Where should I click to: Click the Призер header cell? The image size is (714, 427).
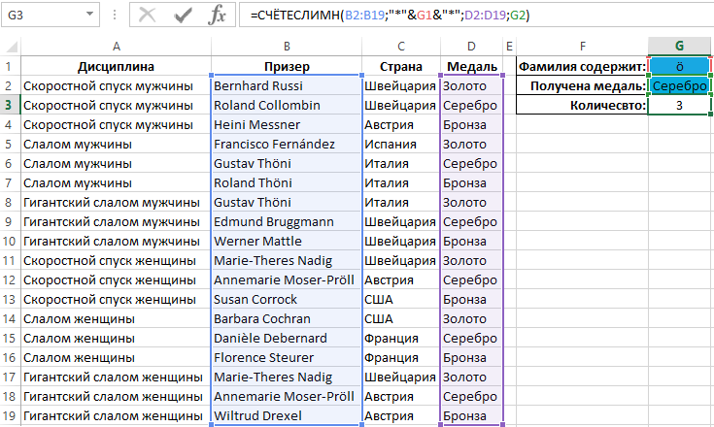coord(287,66)
